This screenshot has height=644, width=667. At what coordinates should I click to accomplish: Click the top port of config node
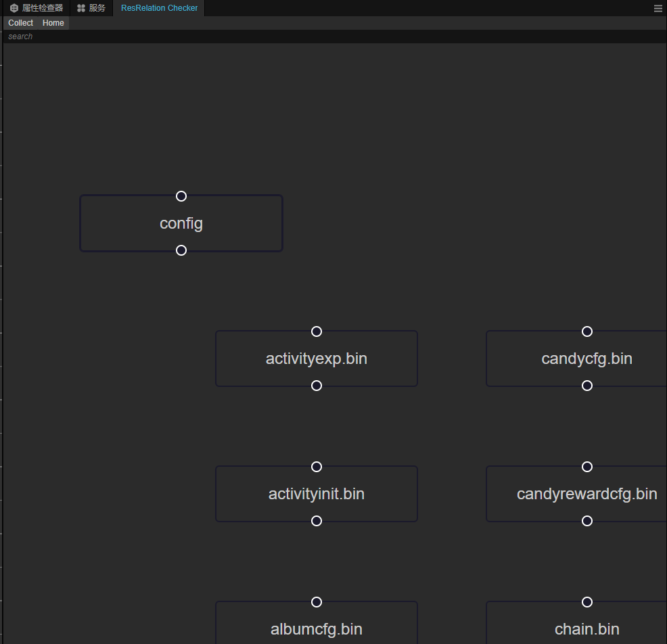[x=181, y=196]
